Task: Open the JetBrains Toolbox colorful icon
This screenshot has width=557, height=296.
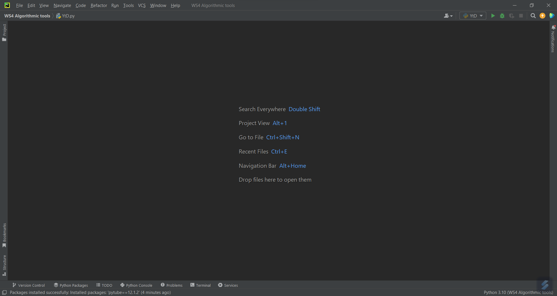Action: click(552, 16)
